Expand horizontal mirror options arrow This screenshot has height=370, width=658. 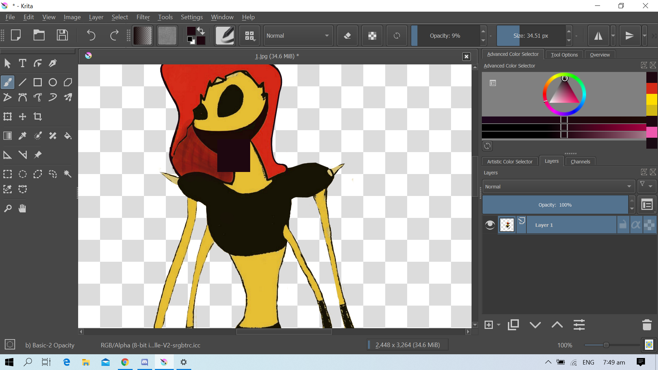tap(613, 35)
